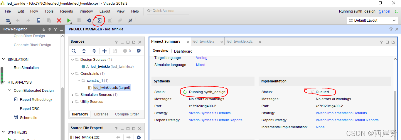Collapse Open Elaborated Design node
This screenshot has height=140, width=401.
[x=10, y=91]
